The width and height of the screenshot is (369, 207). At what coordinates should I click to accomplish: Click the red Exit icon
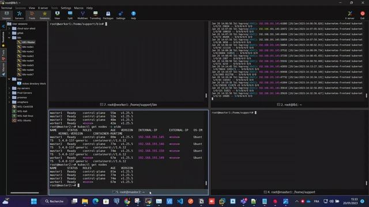coord(363,15)
